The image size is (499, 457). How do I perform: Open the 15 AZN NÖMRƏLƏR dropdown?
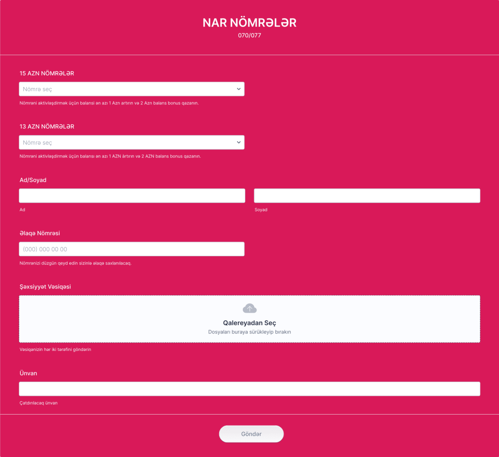tap(131, 89)
